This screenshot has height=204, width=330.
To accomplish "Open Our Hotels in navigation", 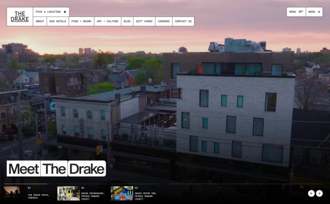I will [x=58, y=21].
